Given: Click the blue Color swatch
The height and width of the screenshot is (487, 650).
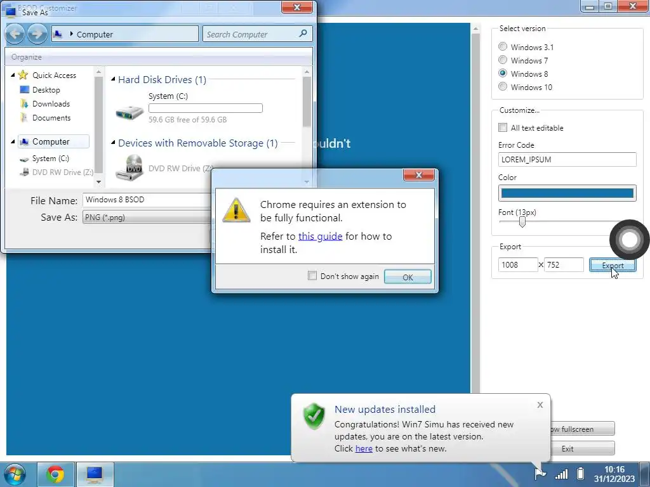Looking at the screenshot, I should coord(567,193).
